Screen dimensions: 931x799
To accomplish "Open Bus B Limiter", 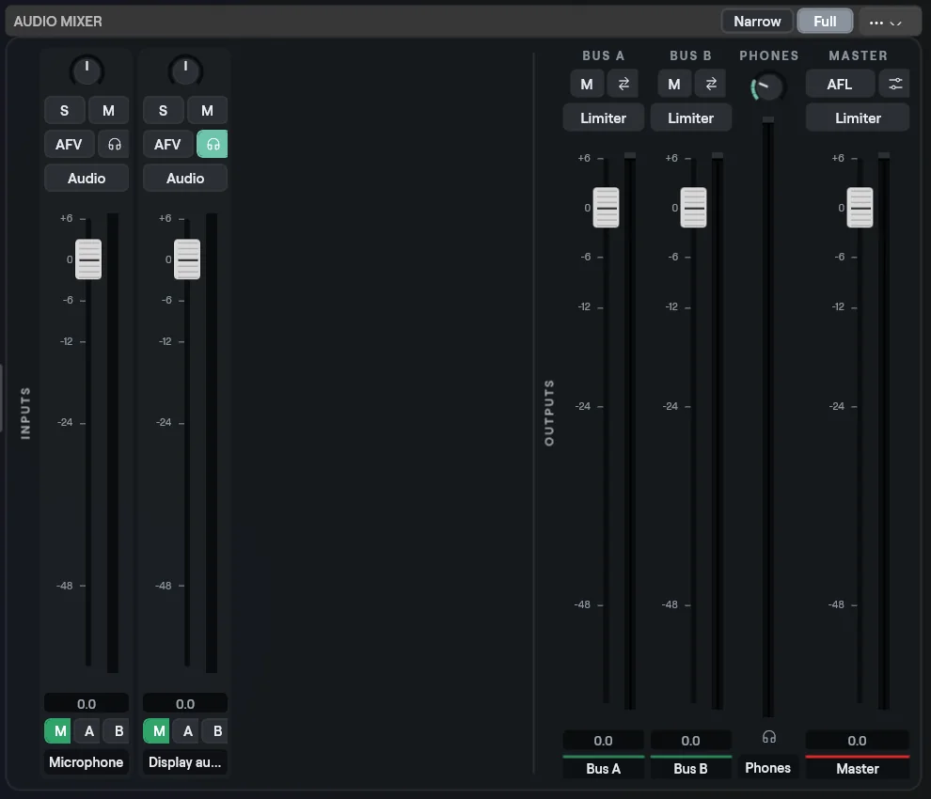I will pos(690,117).
